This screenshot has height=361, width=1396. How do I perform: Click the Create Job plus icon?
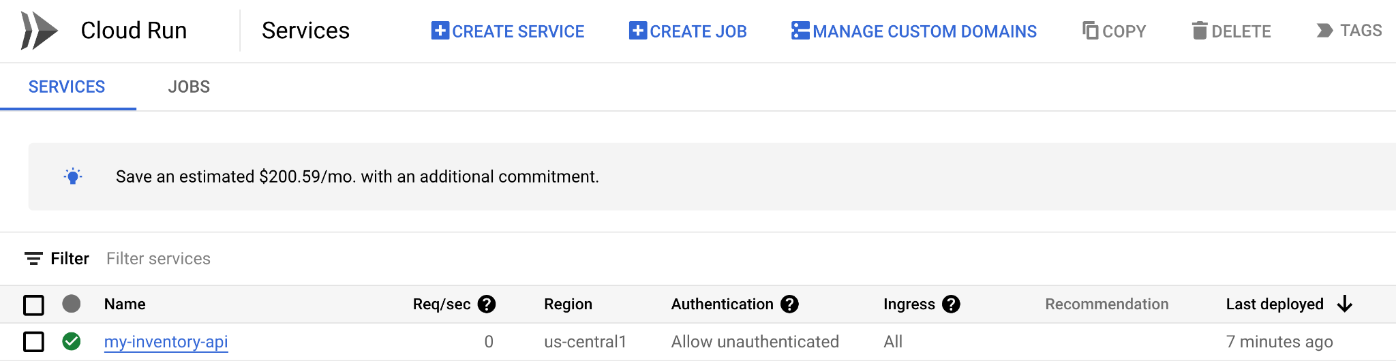coord(638,31)
